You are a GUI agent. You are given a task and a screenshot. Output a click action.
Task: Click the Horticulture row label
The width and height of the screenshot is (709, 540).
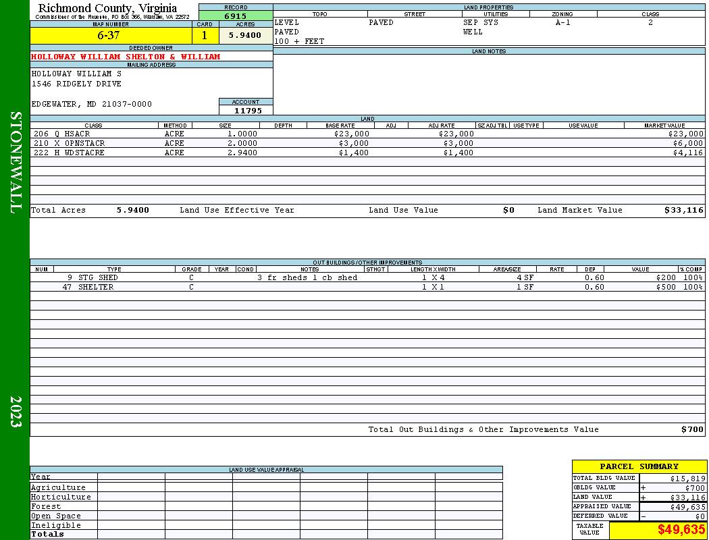[61, 497]
